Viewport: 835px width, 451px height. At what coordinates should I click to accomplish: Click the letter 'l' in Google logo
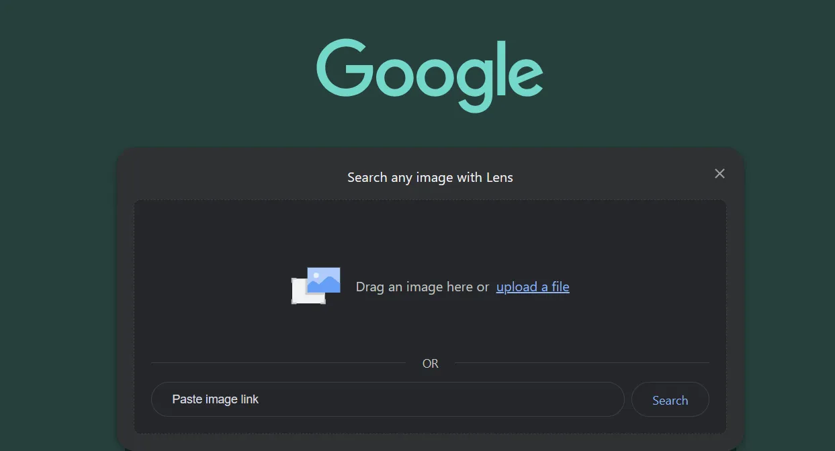tap(500, 68)
